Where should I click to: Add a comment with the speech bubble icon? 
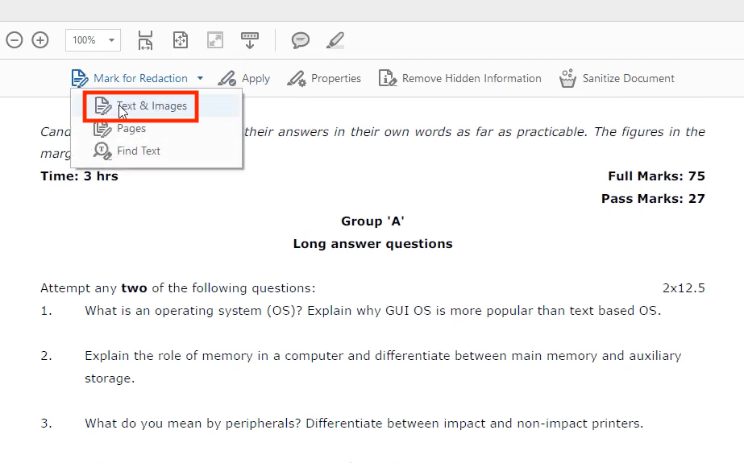tap(301, 39)
